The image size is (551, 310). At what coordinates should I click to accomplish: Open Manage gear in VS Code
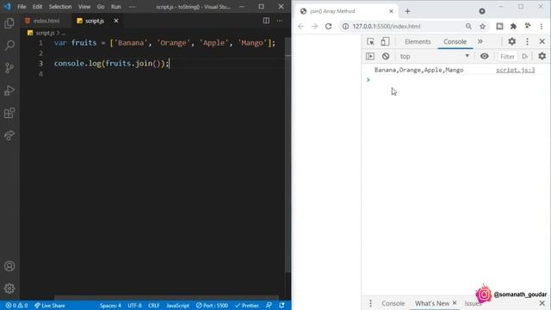[x=9, y=288]
